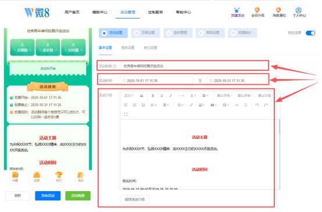Toggle bold formatting in the editor
Screen dimensions: 322x212
click(153, 96)
